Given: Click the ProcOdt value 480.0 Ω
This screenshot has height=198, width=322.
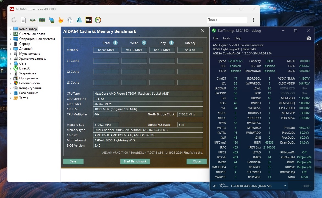Looking at the screenshot, I should click(x=304, y=128).
